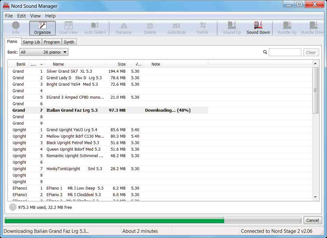The image size is (327, 238).
Task: Open the View menu
Action: (35, 16)
